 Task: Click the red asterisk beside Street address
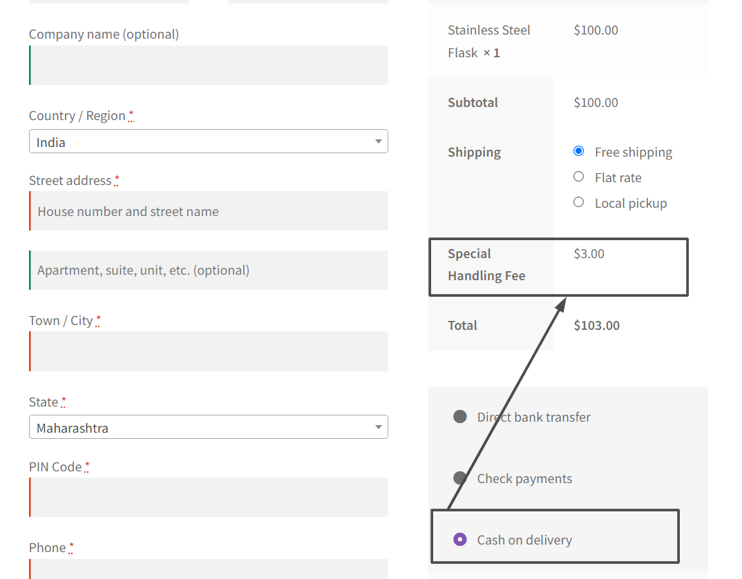click(x=117, y=178)
